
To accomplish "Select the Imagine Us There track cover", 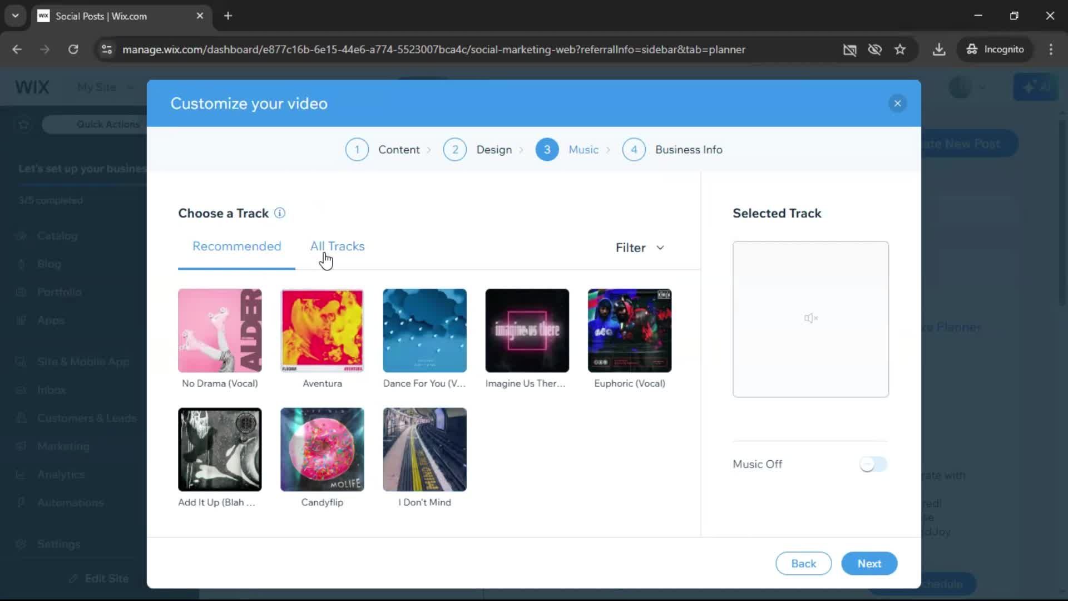I will 527,331.
